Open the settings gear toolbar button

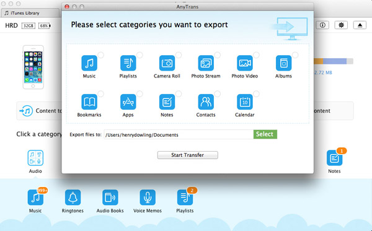341,25
